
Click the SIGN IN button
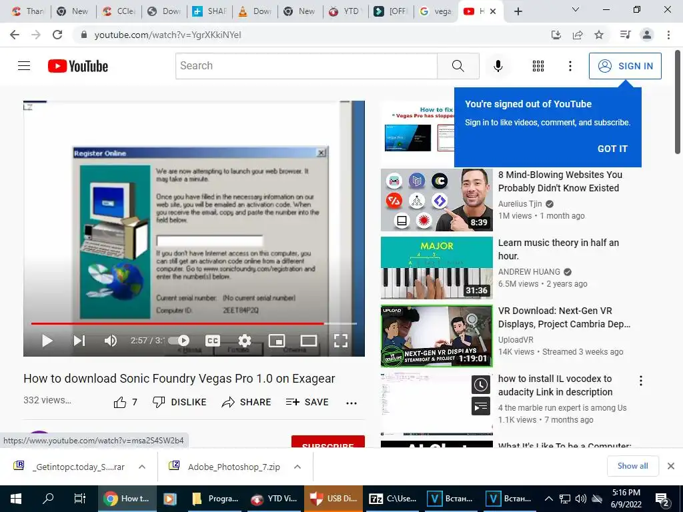pyautogui.click(x=625, y=66)
